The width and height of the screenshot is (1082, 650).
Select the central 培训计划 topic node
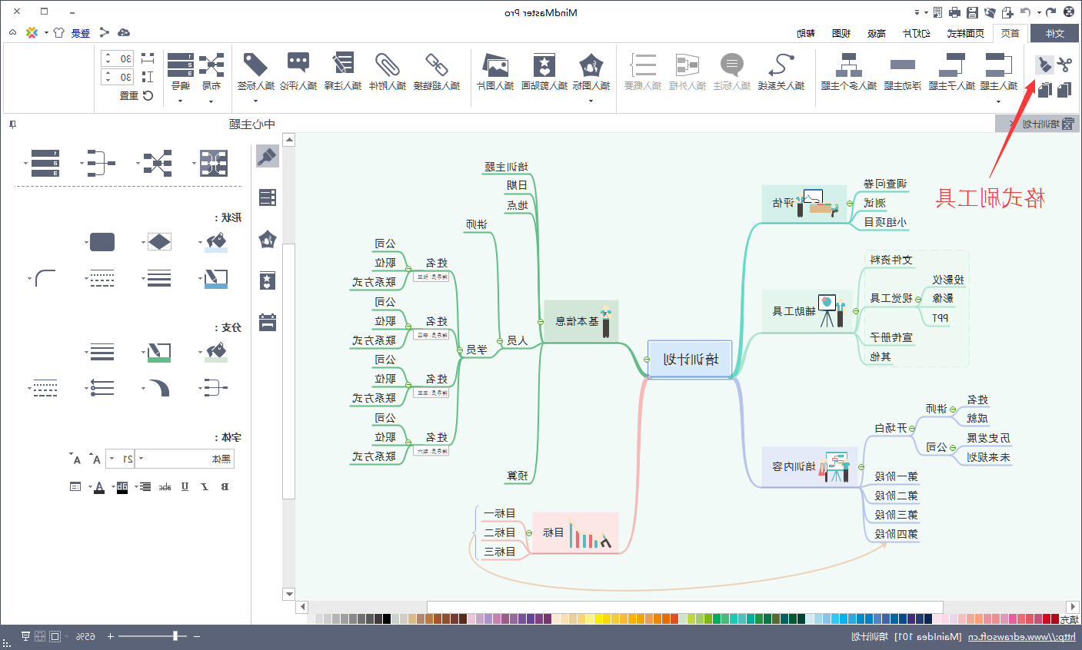(690, 359)
